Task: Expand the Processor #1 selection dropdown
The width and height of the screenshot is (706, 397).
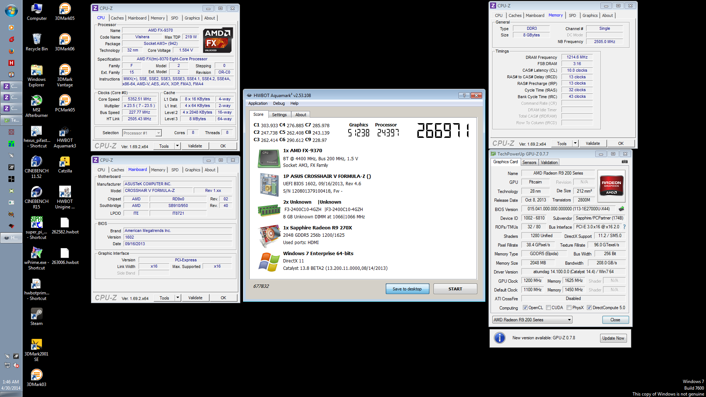Action: pos(158,133)
